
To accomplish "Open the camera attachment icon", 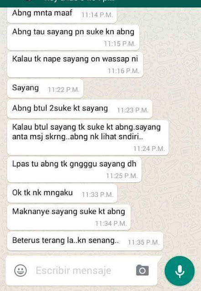I will [x=142, y=270].
